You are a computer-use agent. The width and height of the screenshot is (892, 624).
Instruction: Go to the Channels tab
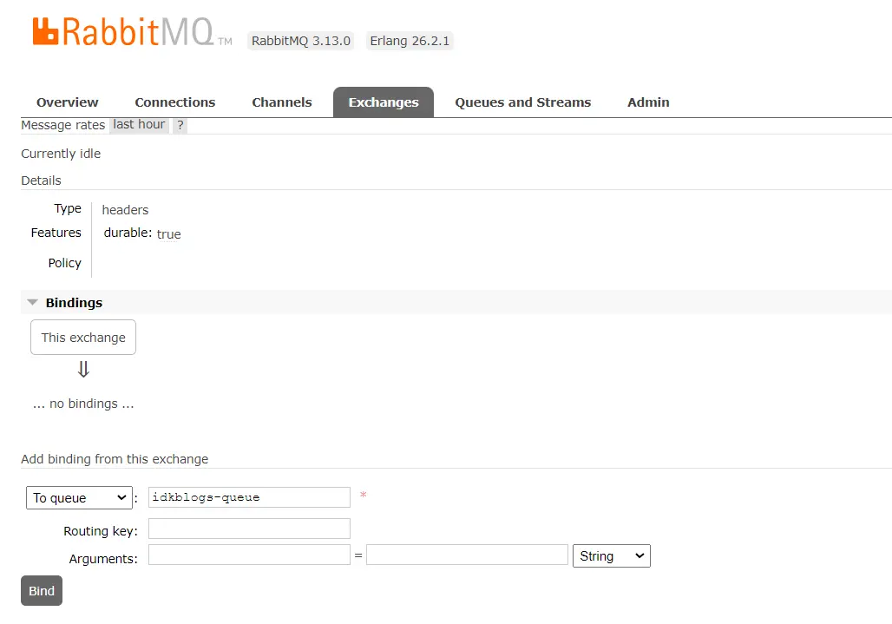pyautogui.click(x=282, y=102)
